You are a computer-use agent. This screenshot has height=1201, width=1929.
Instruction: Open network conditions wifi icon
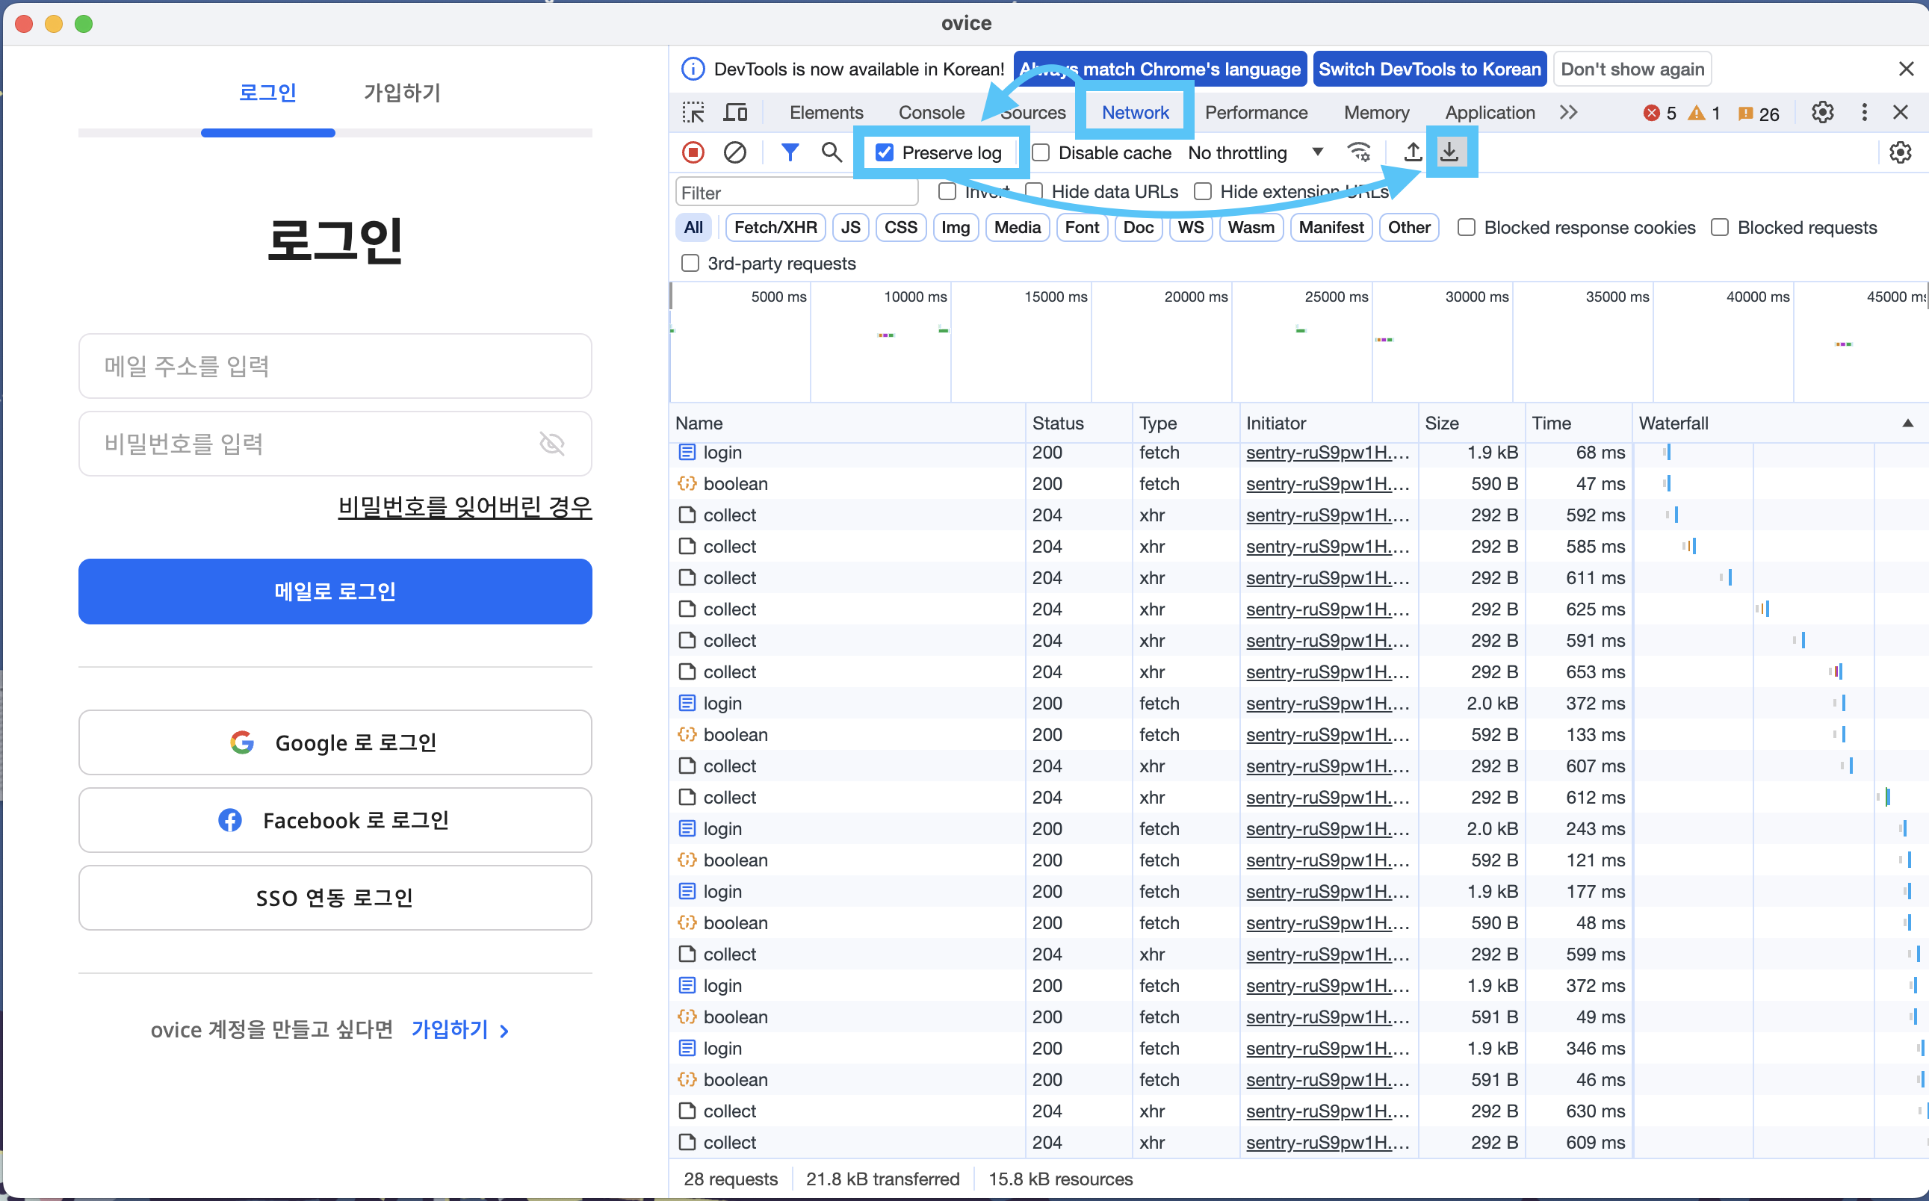[x=1360, y=152]
